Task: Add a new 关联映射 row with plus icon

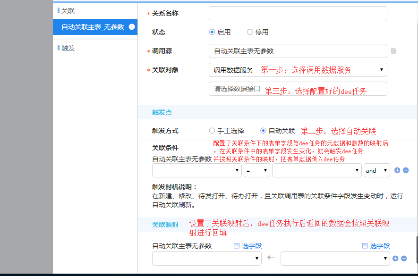Action: tap(396, 258)
